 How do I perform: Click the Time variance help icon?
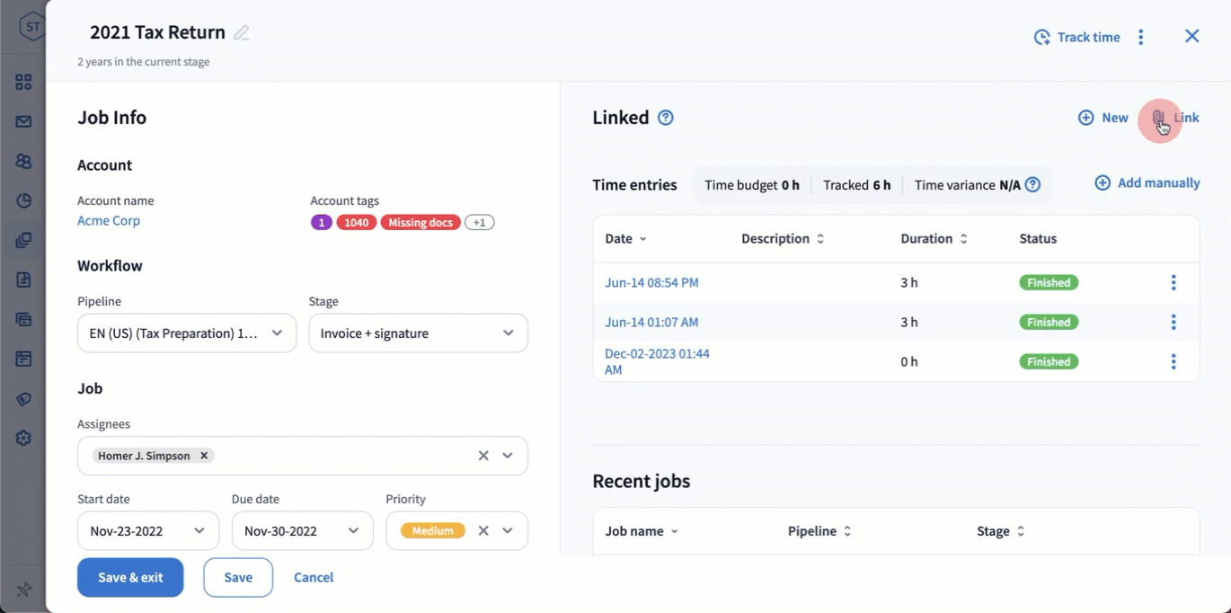point(1032,185)
